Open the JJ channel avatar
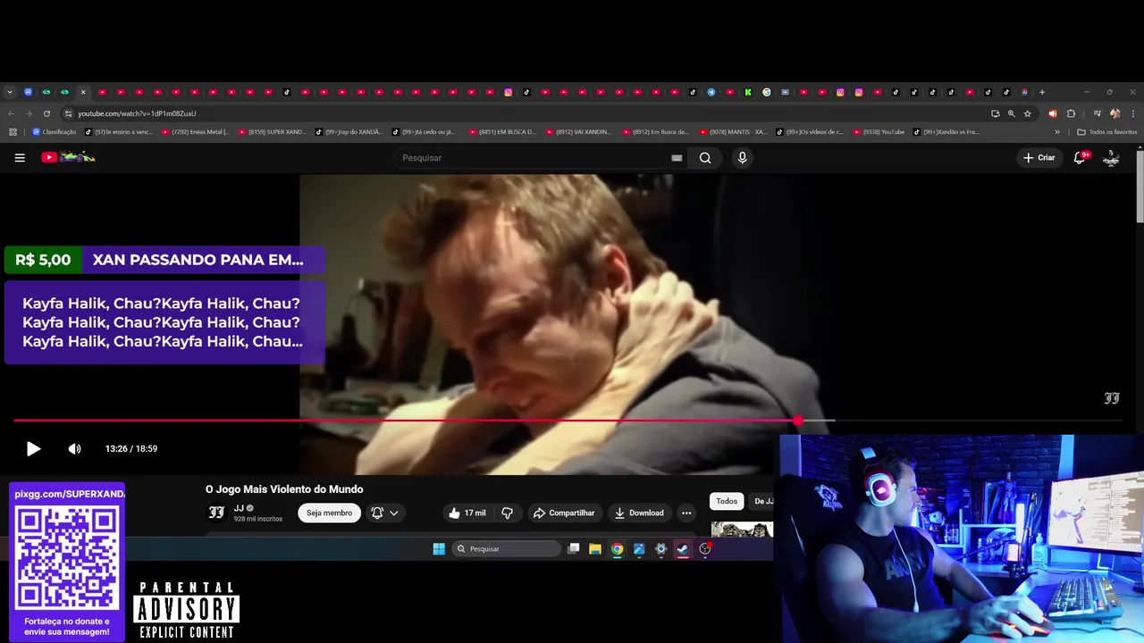The width and height of the screenshot is (1144, 643). click(x=216, y=512)
